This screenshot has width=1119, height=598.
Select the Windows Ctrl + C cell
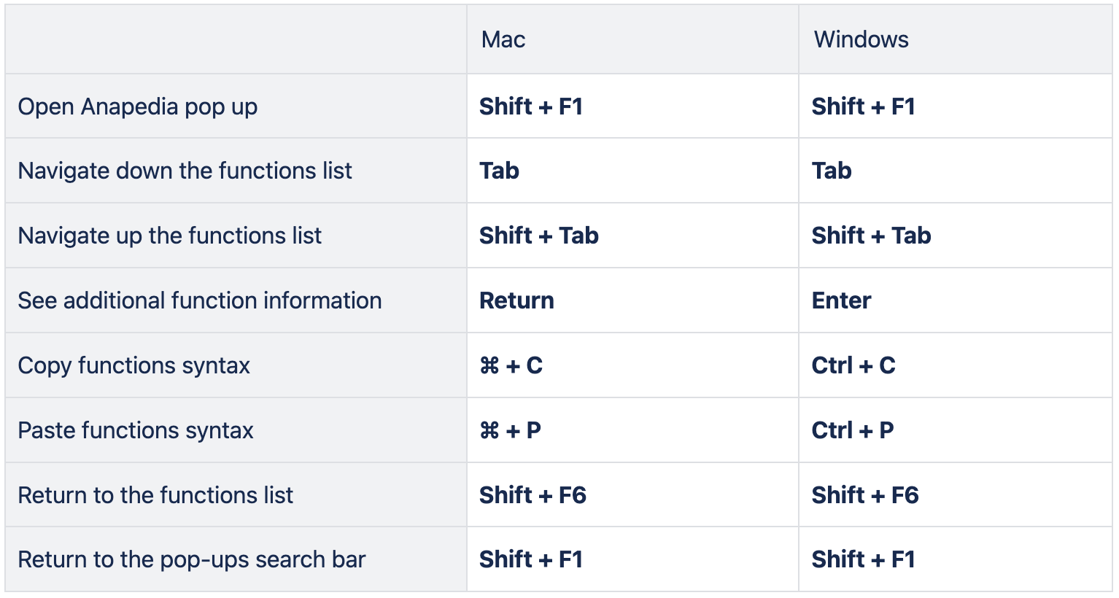tap(955, 365)
